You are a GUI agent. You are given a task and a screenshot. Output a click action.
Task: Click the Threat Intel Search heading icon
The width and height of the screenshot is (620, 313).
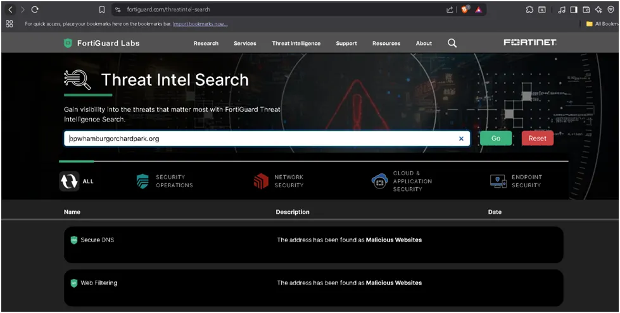pos(77,80)
